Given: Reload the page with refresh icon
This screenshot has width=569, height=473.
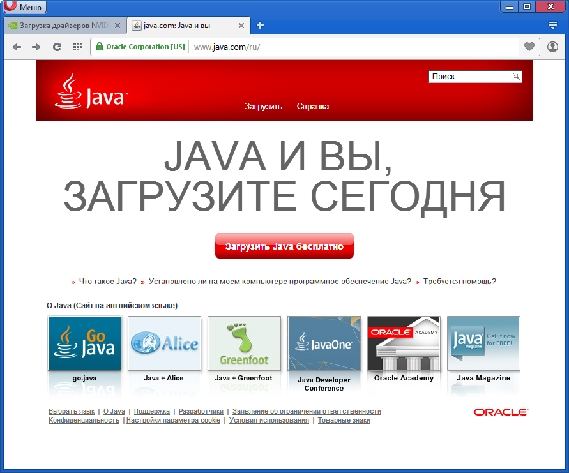Looking at the screenshot, I should (x=57, y=47).
